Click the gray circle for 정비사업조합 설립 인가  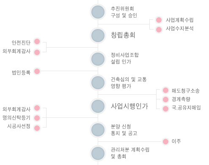coord(98,59)
